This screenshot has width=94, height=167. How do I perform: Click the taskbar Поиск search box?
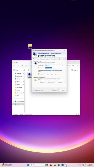(x=39, y=165)
